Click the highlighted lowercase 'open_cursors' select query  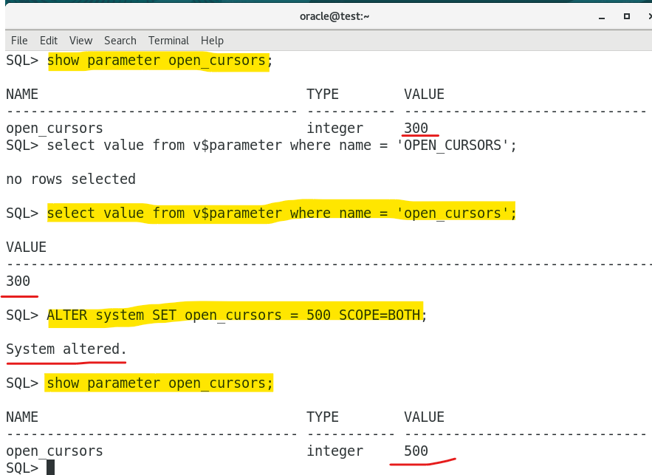coord(281,213)
